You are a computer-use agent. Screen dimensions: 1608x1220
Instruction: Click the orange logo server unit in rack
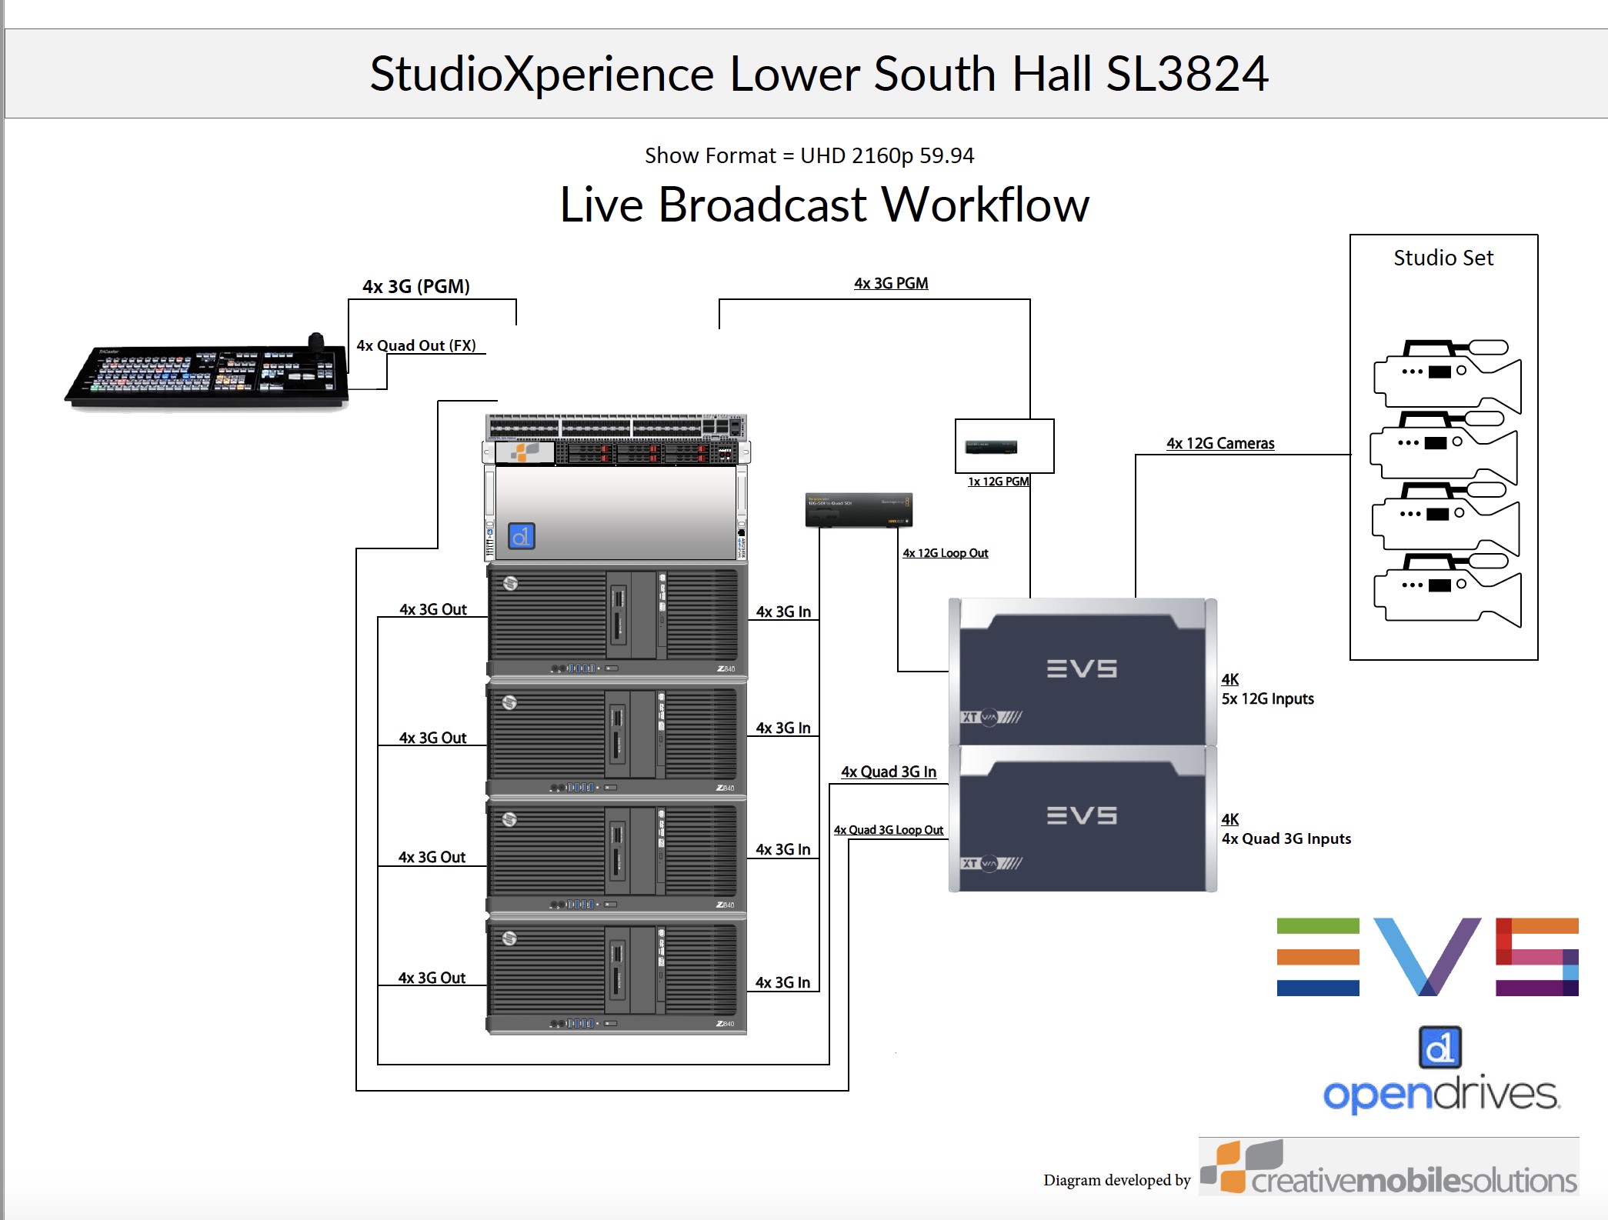pyautogui.click(x=616, y=453)
